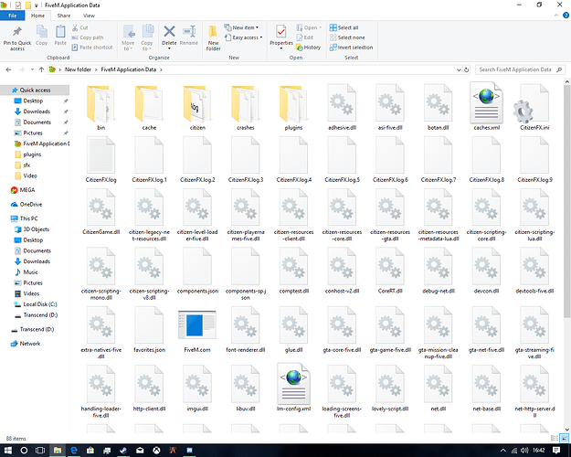Select the favorites.json file
Viewport: 571px width, 457px height.
149,330
